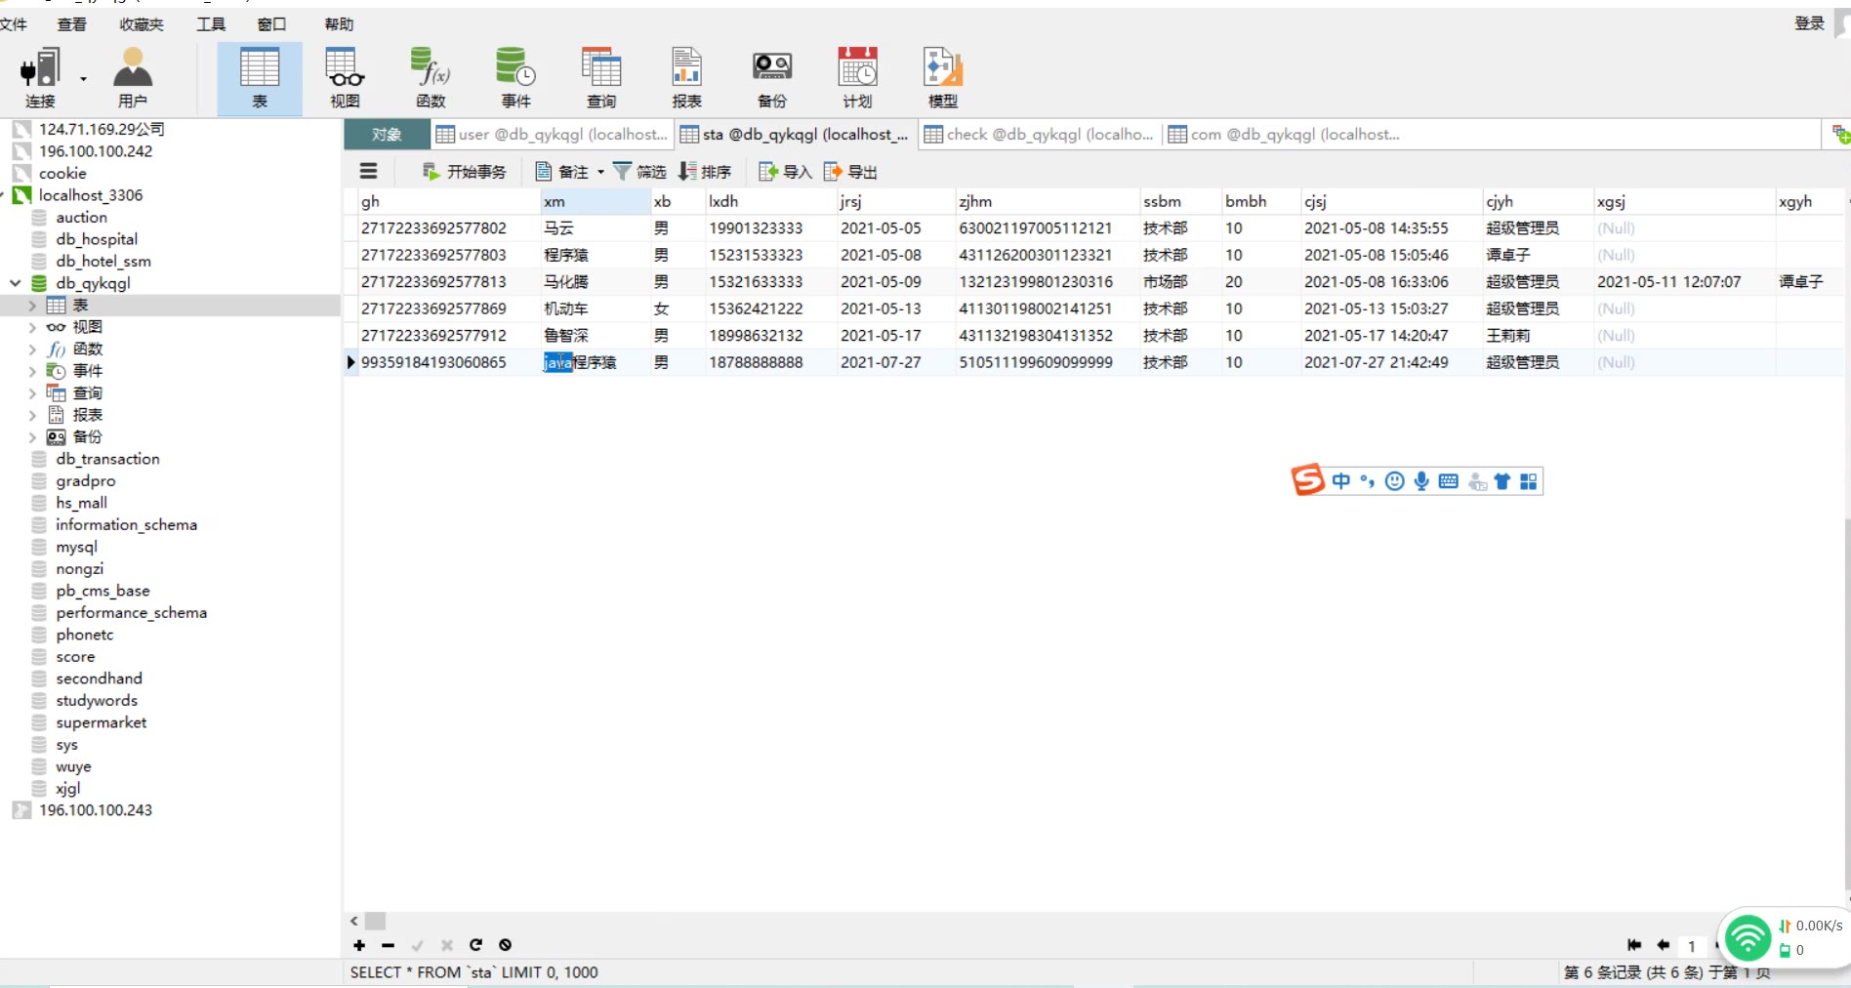Click the refresh icon in the bottom bar
The height and width of the screenshot is (988, 1851).
click(475, 945)
